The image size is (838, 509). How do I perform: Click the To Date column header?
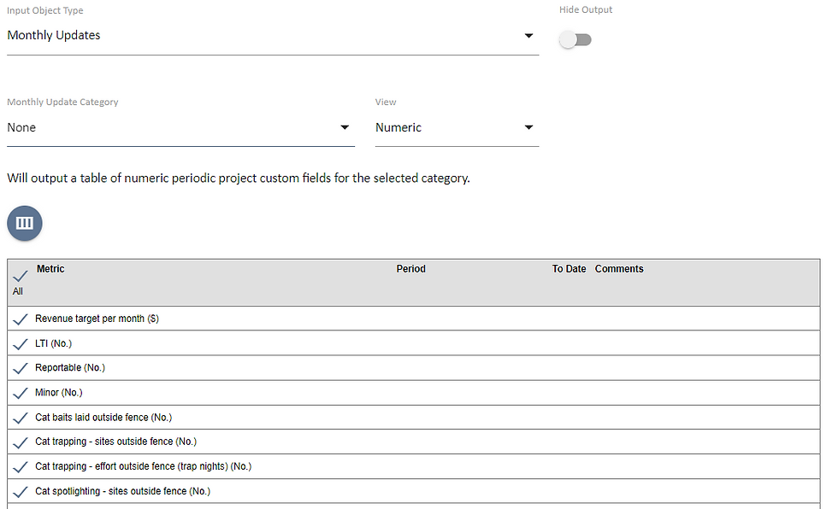(x=569, y=269)
